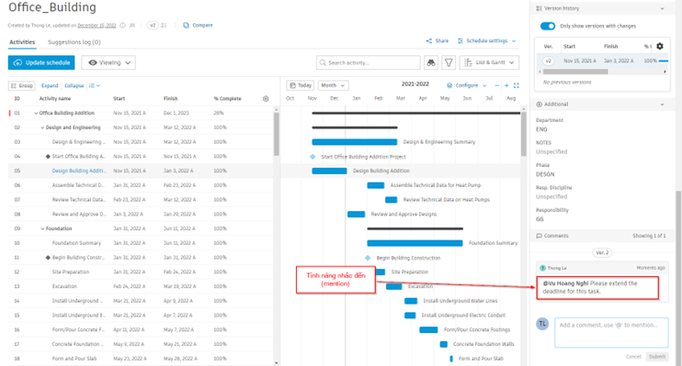Click the TL user avatar
This screenshot has height=366, width=682.
click(542, 324)
